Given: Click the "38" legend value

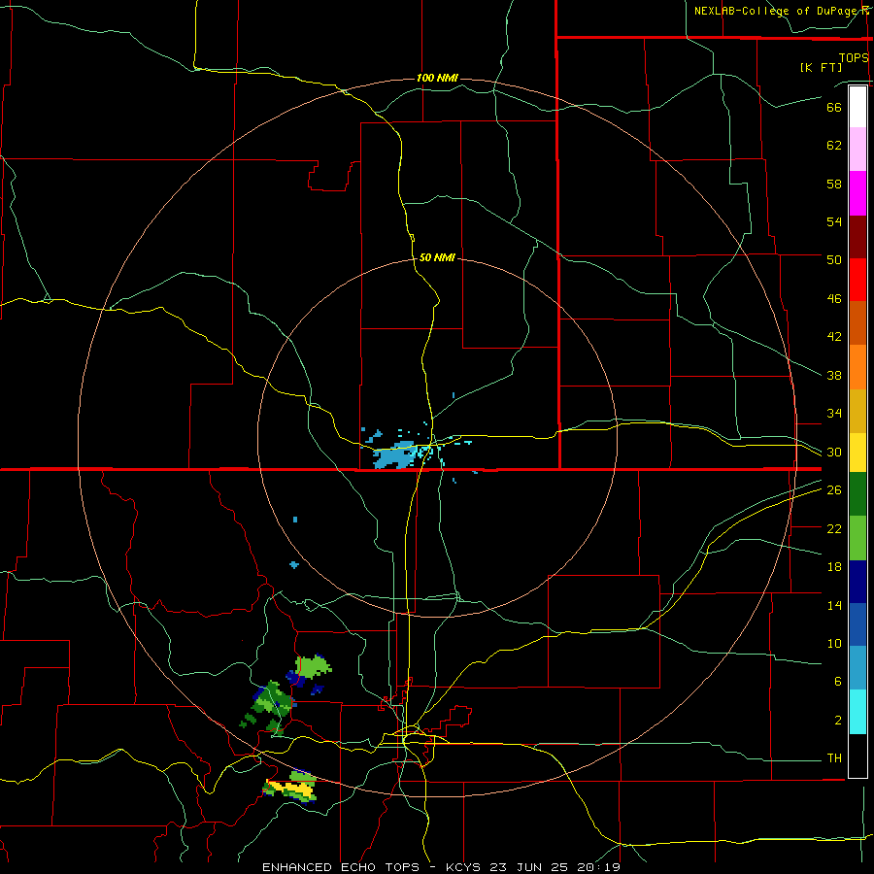Looking at the screenshot, I should coord(834,376).
